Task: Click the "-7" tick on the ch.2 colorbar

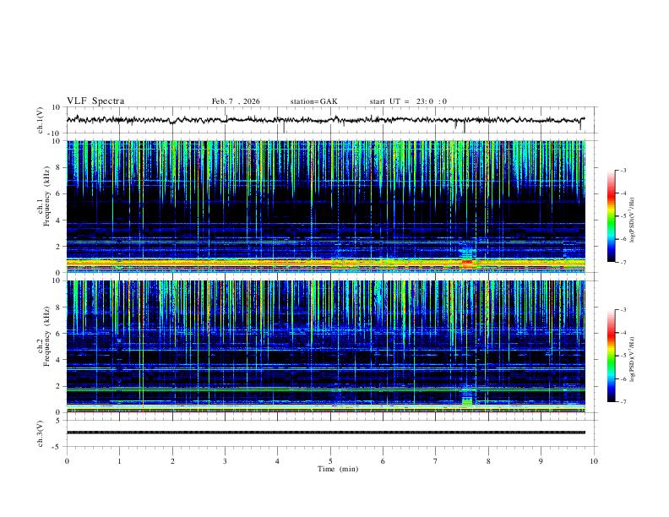Action: click(623, 402)
